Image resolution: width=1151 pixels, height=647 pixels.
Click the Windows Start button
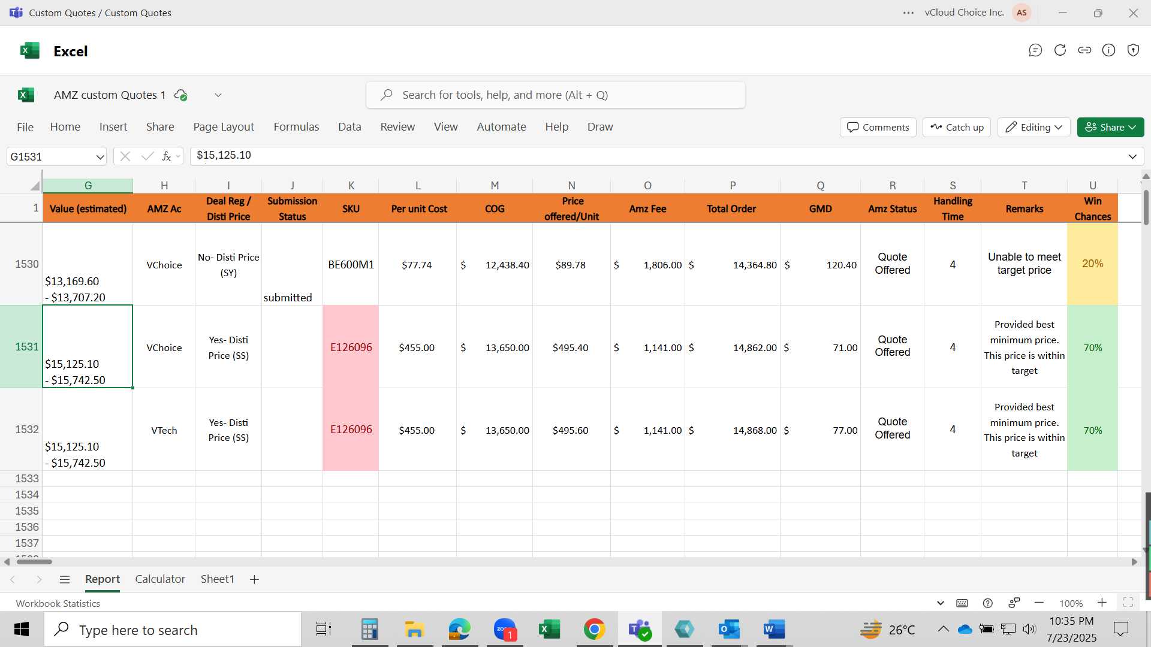(x=22, y=630)
